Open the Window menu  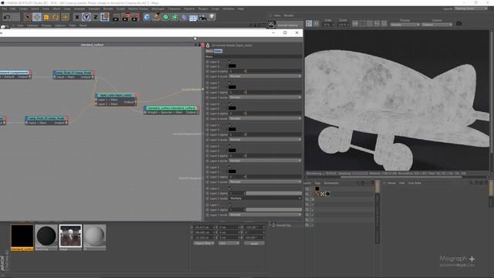(x=228, y=8)
